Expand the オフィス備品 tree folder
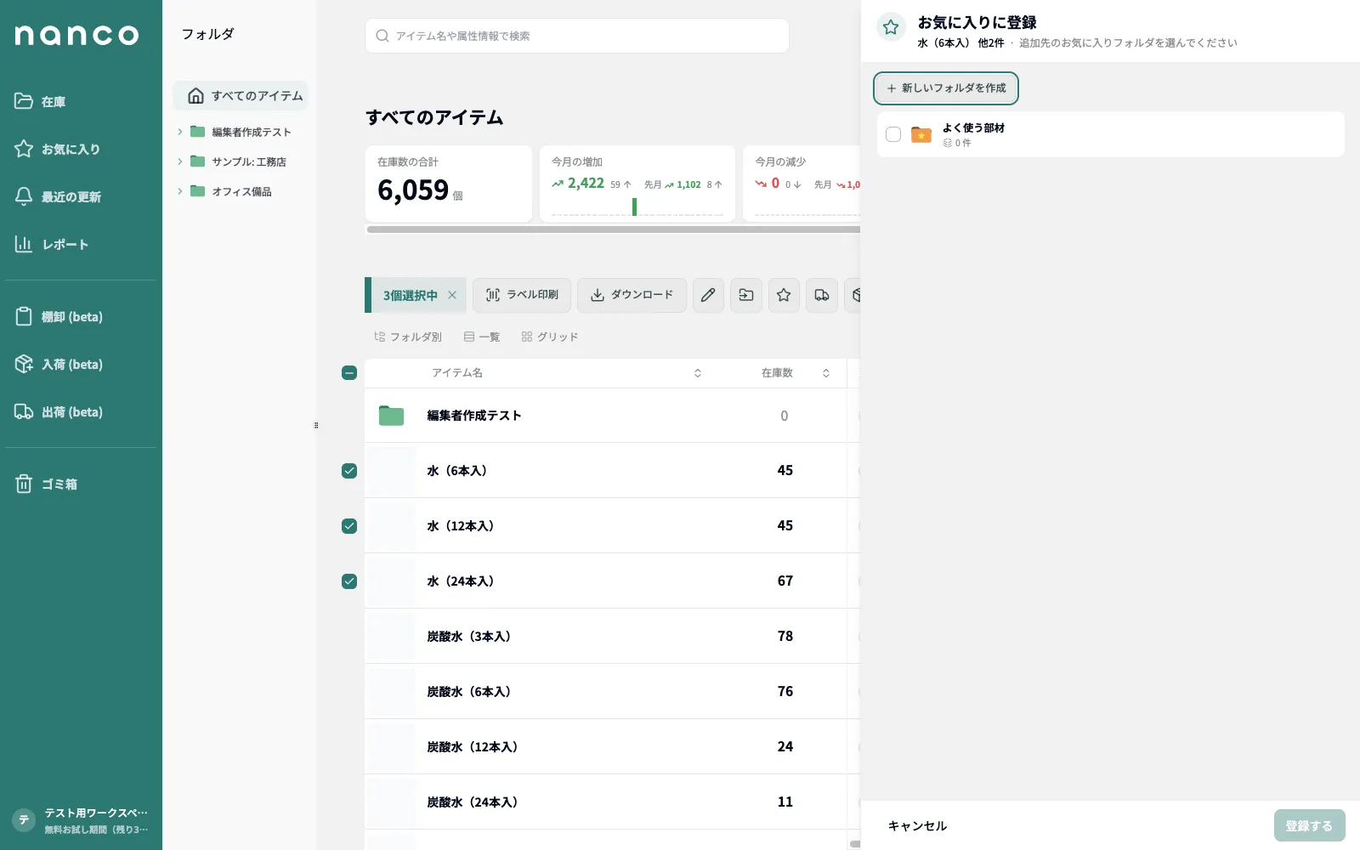Screen dimensions: 1360x850 [180, 191]
